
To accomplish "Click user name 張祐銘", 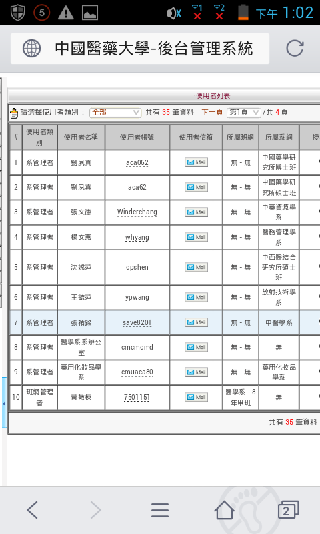I will [81, 322].
